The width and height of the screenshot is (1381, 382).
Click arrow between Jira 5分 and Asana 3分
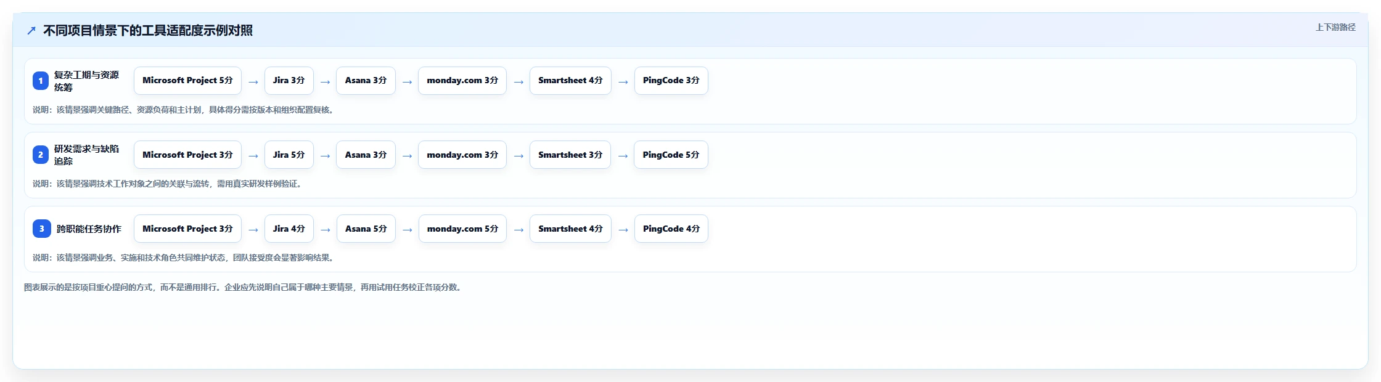click(325, 155)
